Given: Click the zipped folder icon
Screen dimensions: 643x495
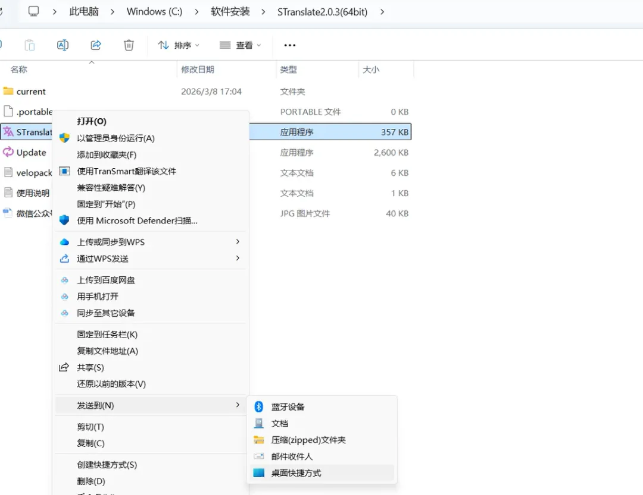Looking at the screenshot, I should tap(259, 440).
